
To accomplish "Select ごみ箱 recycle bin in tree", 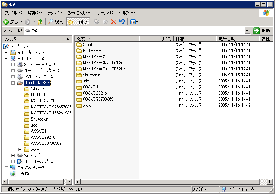I will [23, 174].
